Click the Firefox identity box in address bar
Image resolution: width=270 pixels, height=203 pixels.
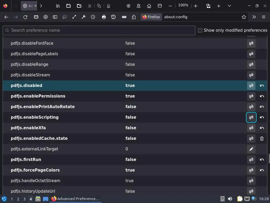pos(151,17)
